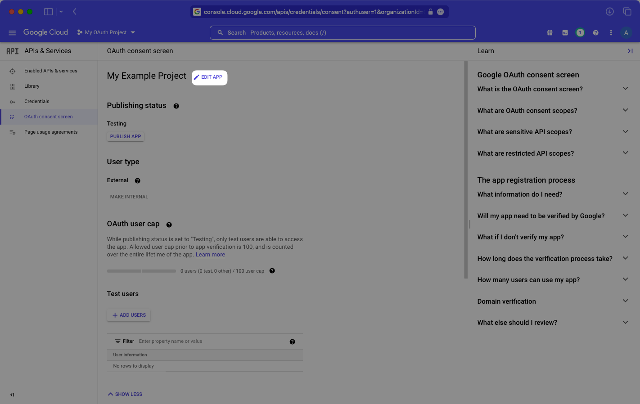
Task: Open the Cloud Shell terminal icon
Action: coord(565,32)
